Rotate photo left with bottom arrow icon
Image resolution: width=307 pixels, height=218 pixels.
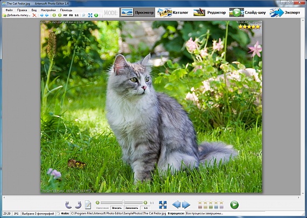[x=68, y=205]
